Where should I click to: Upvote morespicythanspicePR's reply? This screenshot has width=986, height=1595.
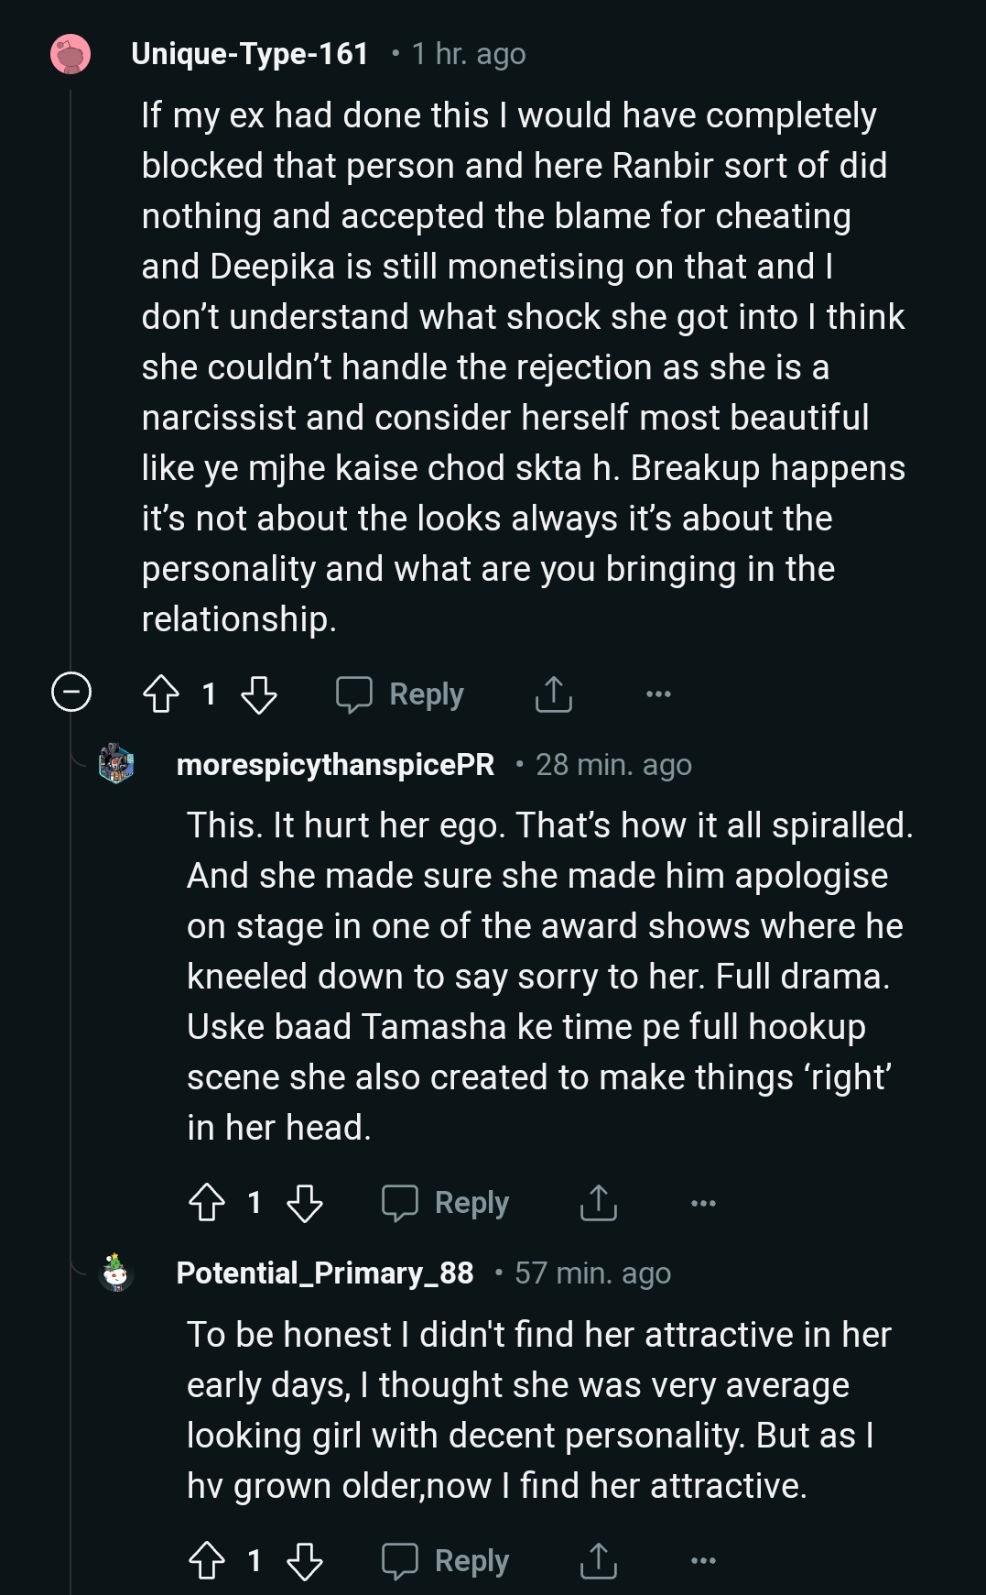click(x=207, y=1203)
